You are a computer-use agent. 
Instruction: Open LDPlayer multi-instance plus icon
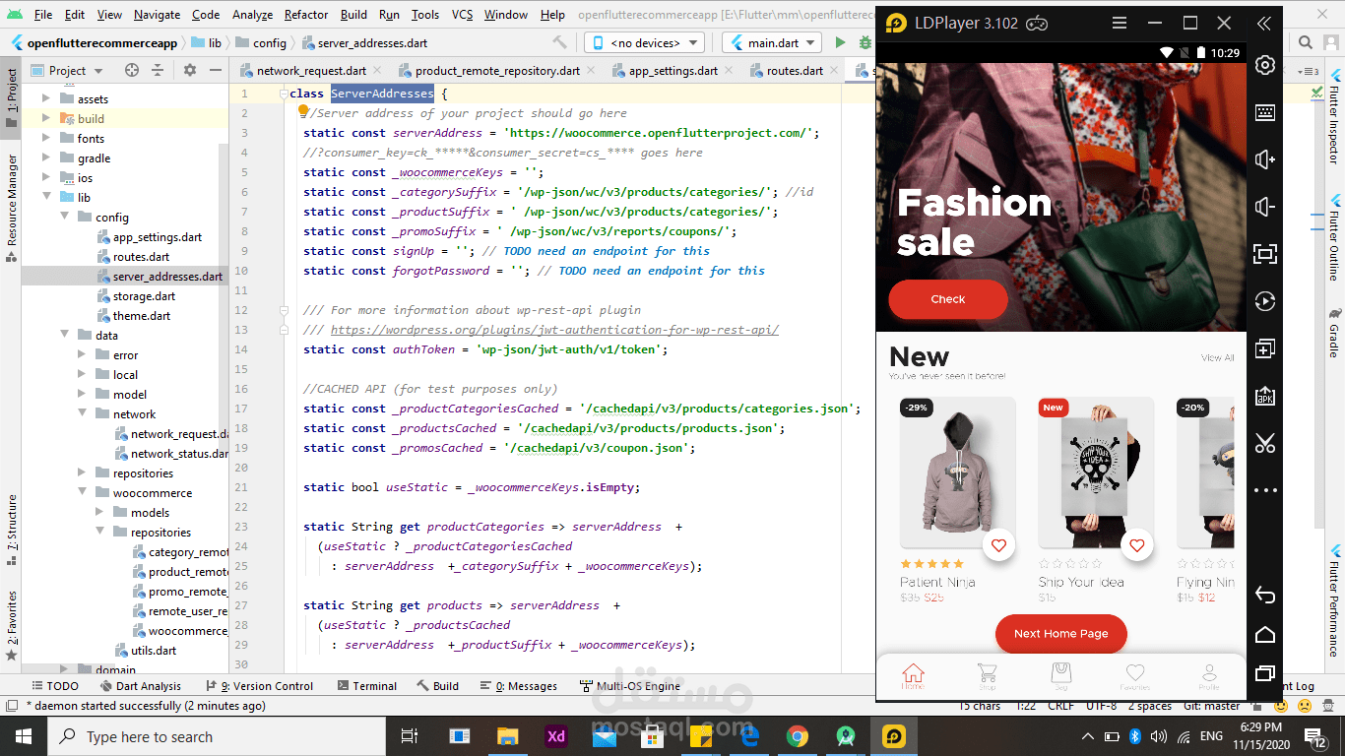pyautogui.click(x=1265, y=348)
